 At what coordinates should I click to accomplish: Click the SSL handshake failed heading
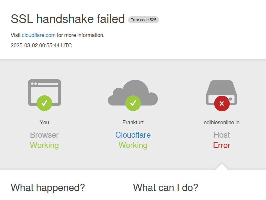click(x=68, y=19)
